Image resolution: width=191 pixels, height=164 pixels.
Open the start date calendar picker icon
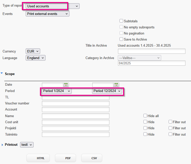(66, 85)
